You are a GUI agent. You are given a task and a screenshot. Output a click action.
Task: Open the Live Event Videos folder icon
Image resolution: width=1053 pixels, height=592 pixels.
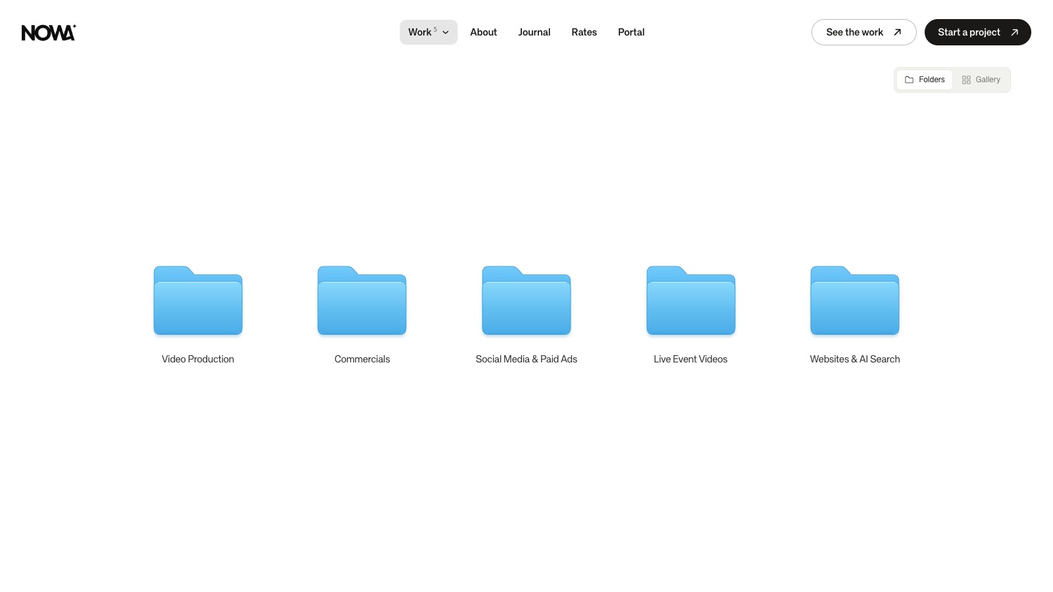pyautogui.click(x=690, y=301)
